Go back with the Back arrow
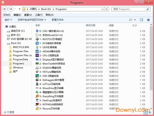154x116 pixels. [5, 9]
